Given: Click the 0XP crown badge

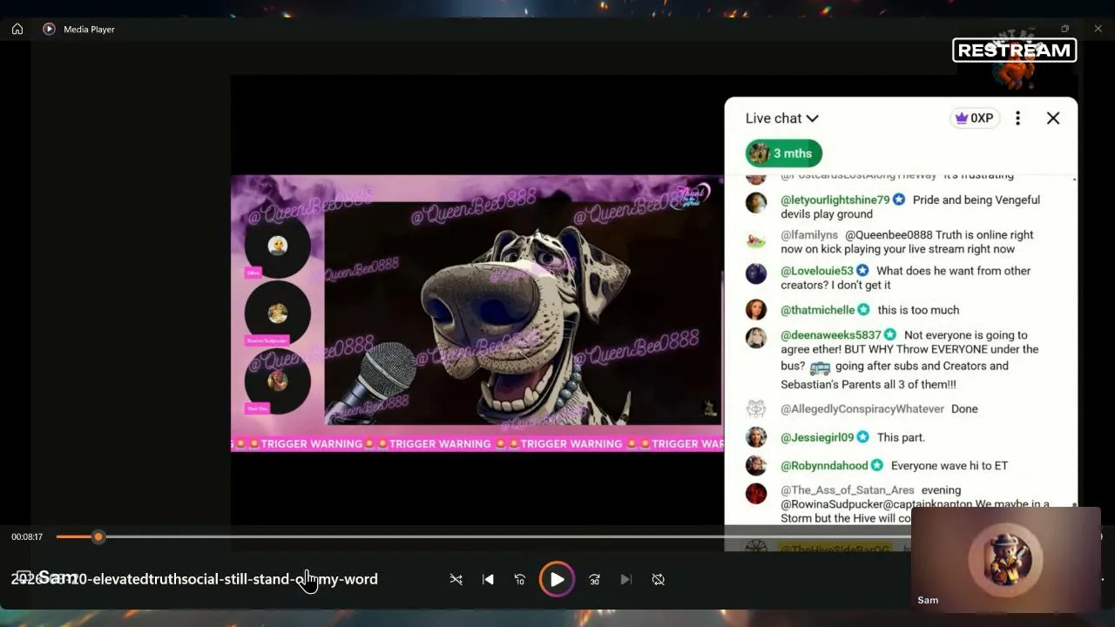Looking at the screenshot, I should coord(974,118).
